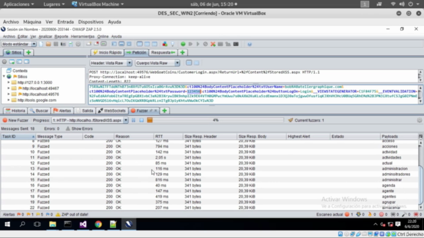Open the WebSockets tab
Viewport: 424px width, 238px height.
click(112, 110)
